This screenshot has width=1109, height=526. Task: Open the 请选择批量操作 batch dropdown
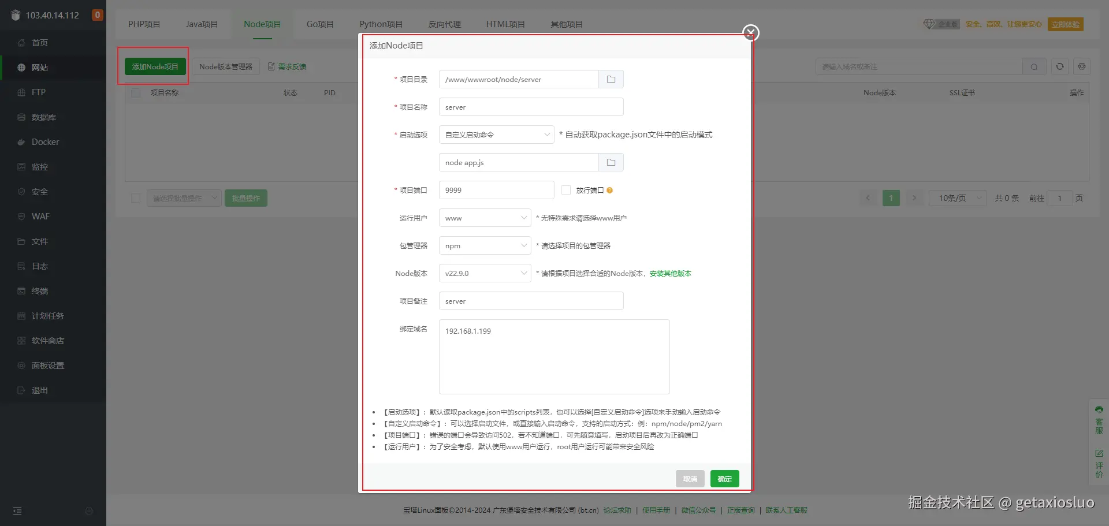coord(184,198)
